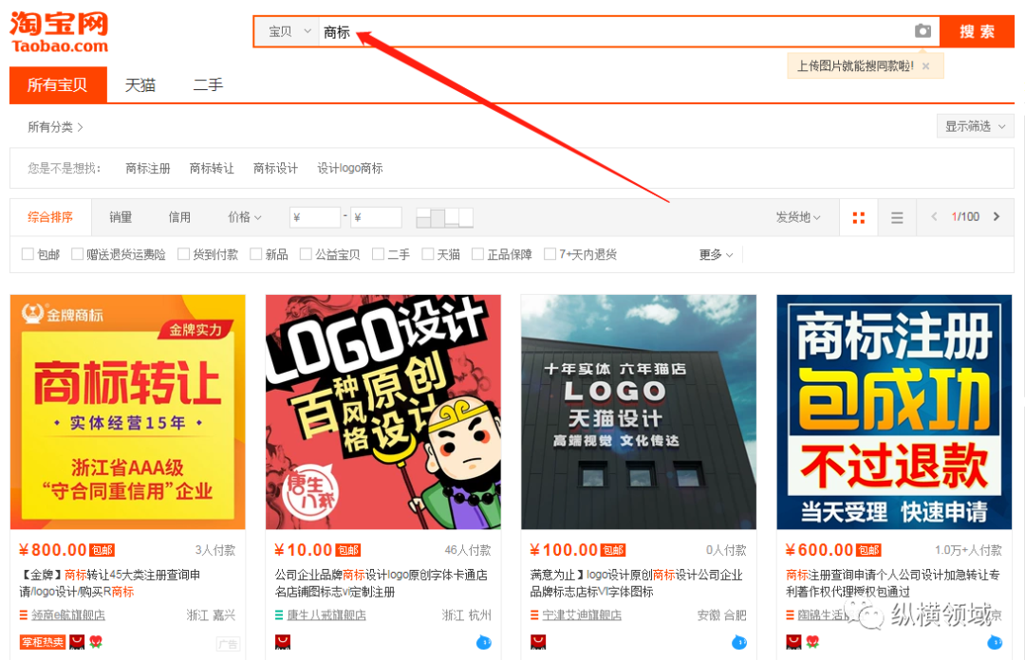
Task: Click the shop icon beside 领蔚e航旗舰店
Action: point(22,613)
